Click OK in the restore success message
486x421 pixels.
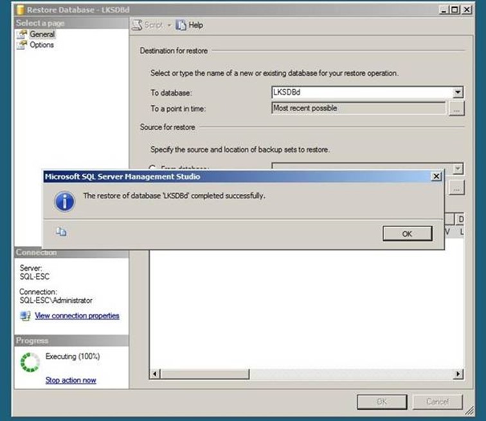coord(408,234)
